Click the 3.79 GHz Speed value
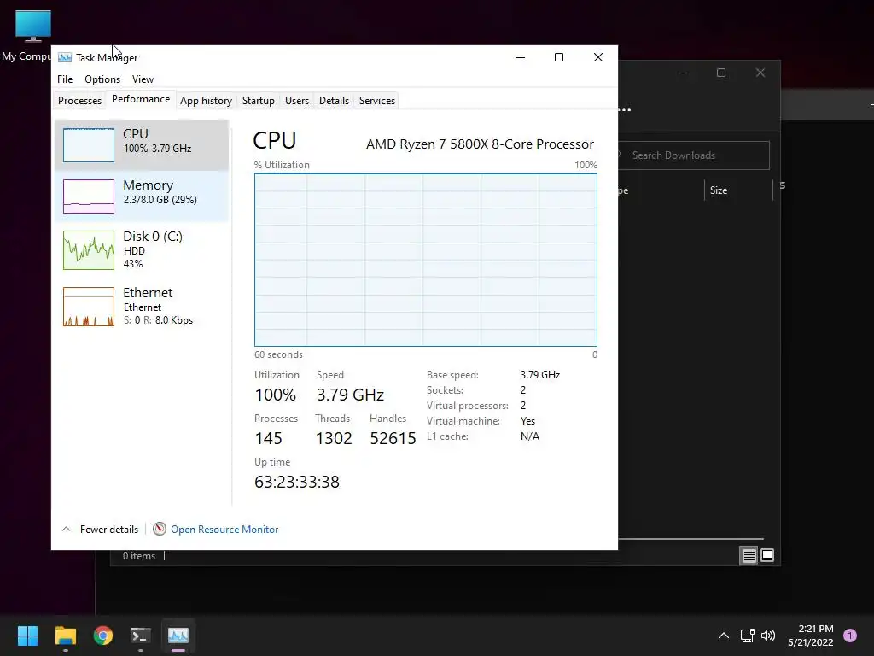Viewport: 874px width, 656px height. click(350, 395)
